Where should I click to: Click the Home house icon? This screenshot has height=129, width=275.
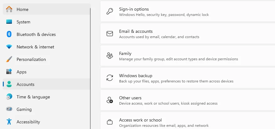9,9
